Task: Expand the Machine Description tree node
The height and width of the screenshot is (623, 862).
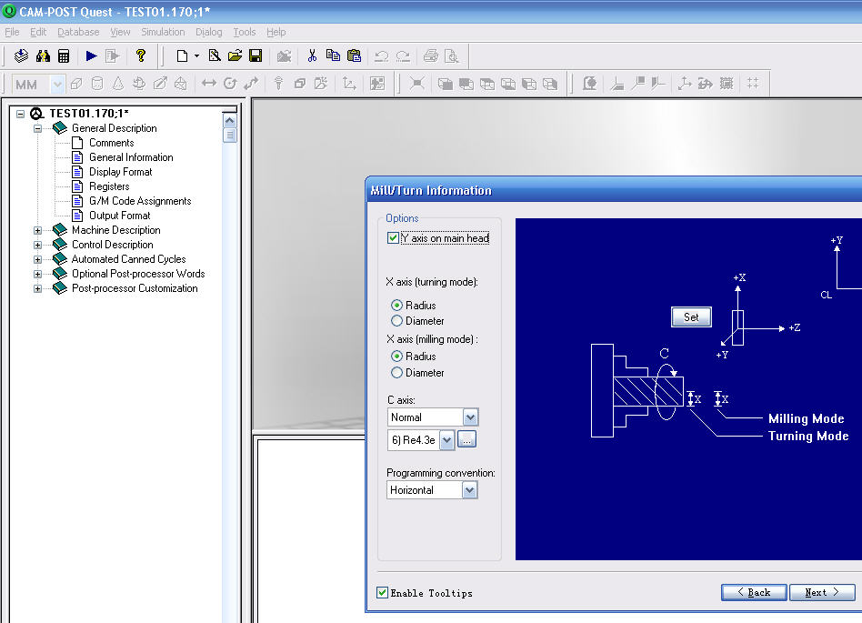Action: tap(37, 230)
